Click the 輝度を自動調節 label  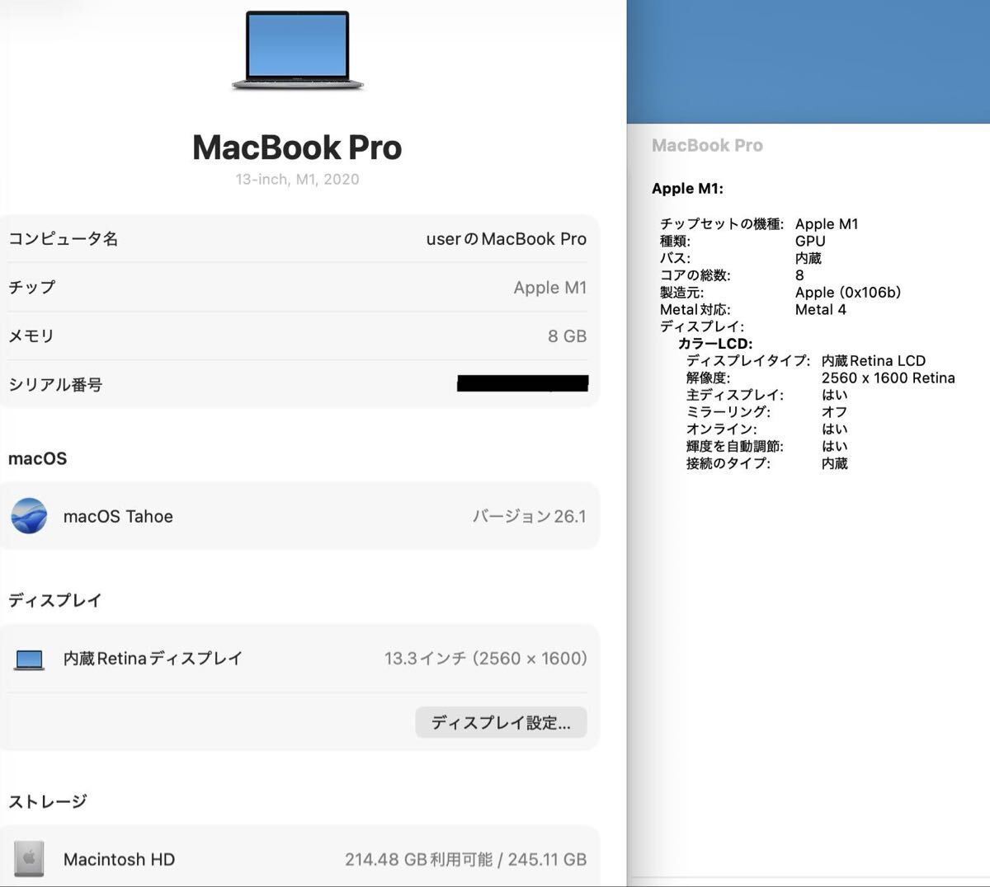coord(735,447)
